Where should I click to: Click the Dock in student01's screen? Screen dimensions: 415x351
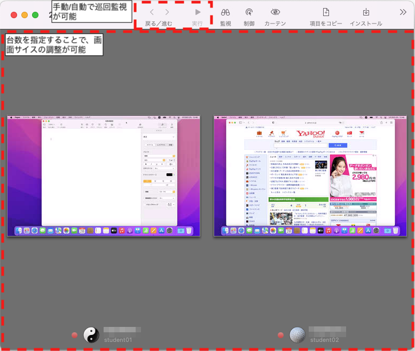[103, 231]
